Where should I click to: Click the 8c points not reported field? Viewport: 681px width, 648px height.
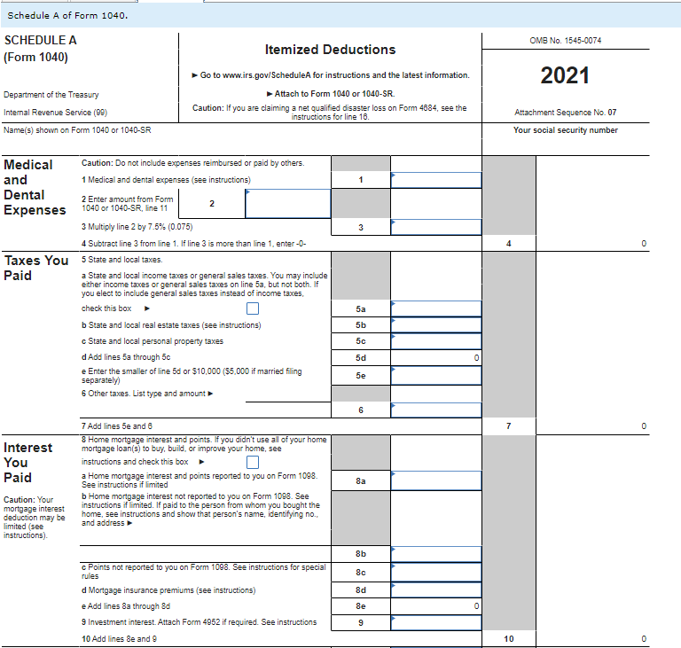pos(436,572)
